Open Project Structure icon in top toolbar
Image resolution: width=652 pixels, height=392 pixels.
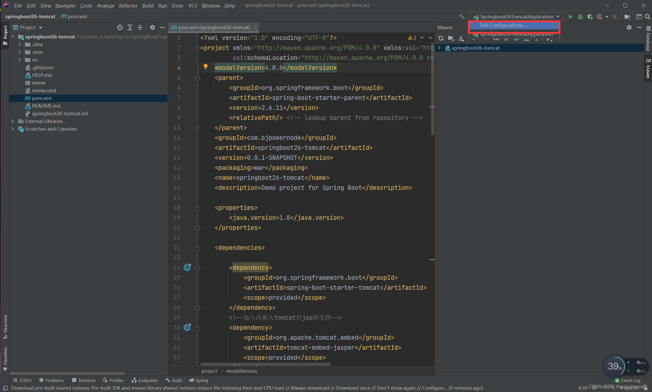tap(627, 17)
